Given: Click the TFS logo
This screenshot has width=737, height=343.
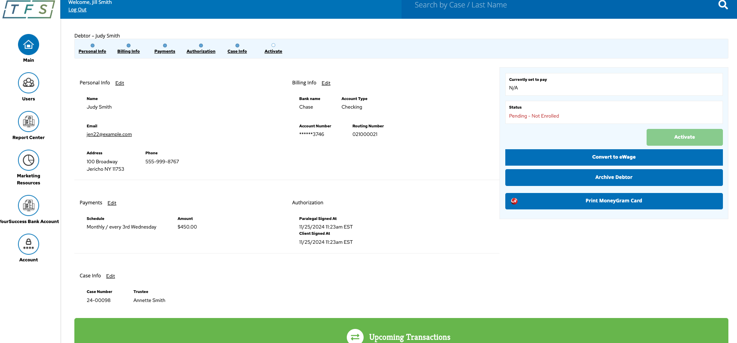Looking at the screenshot, I should (29, 9).
